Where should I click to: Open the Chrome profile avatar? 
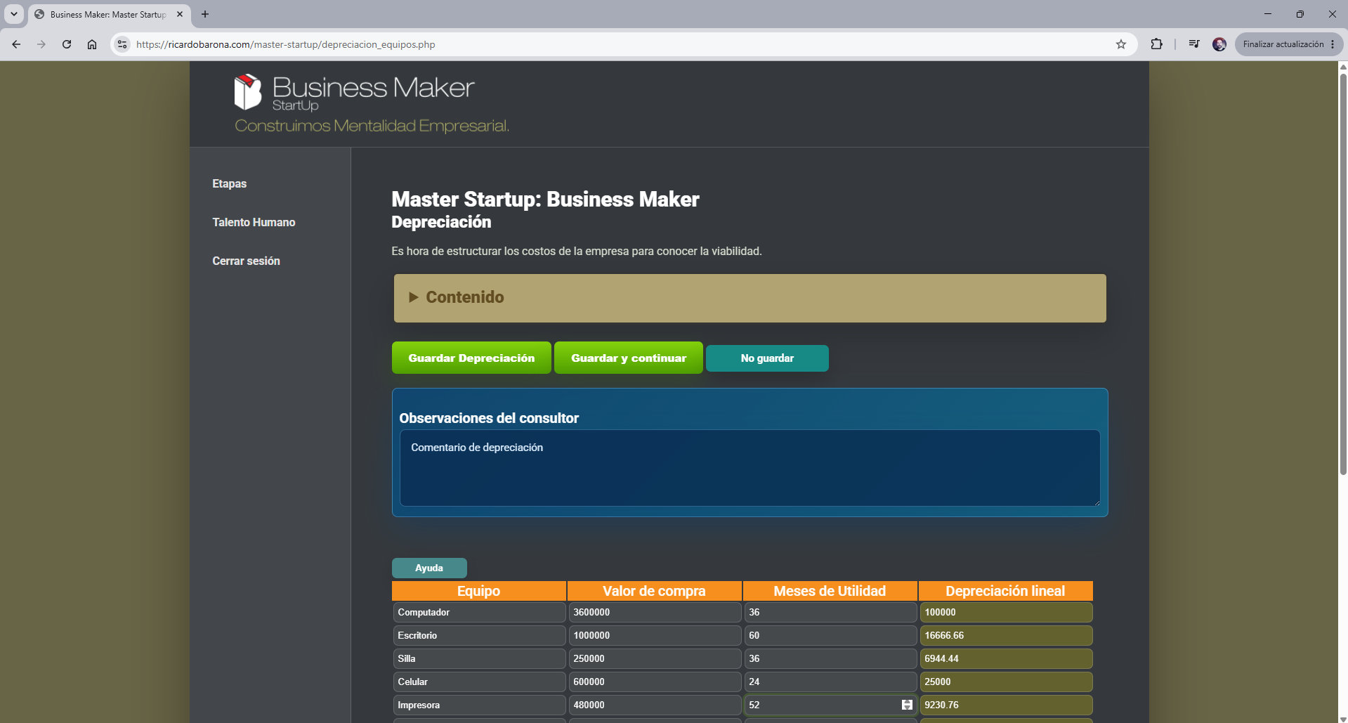click(x=1219, y=44)
